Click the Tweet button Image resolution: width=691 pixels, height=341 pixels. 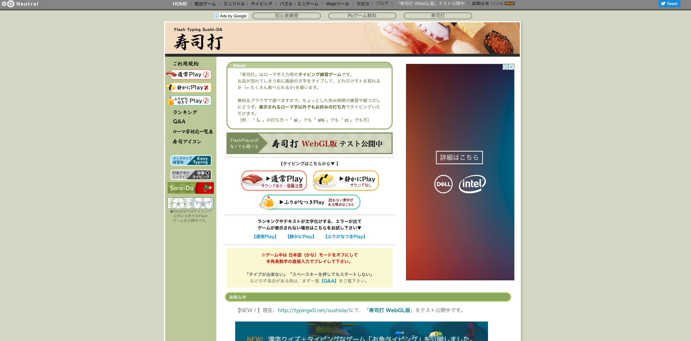(669, 4)
